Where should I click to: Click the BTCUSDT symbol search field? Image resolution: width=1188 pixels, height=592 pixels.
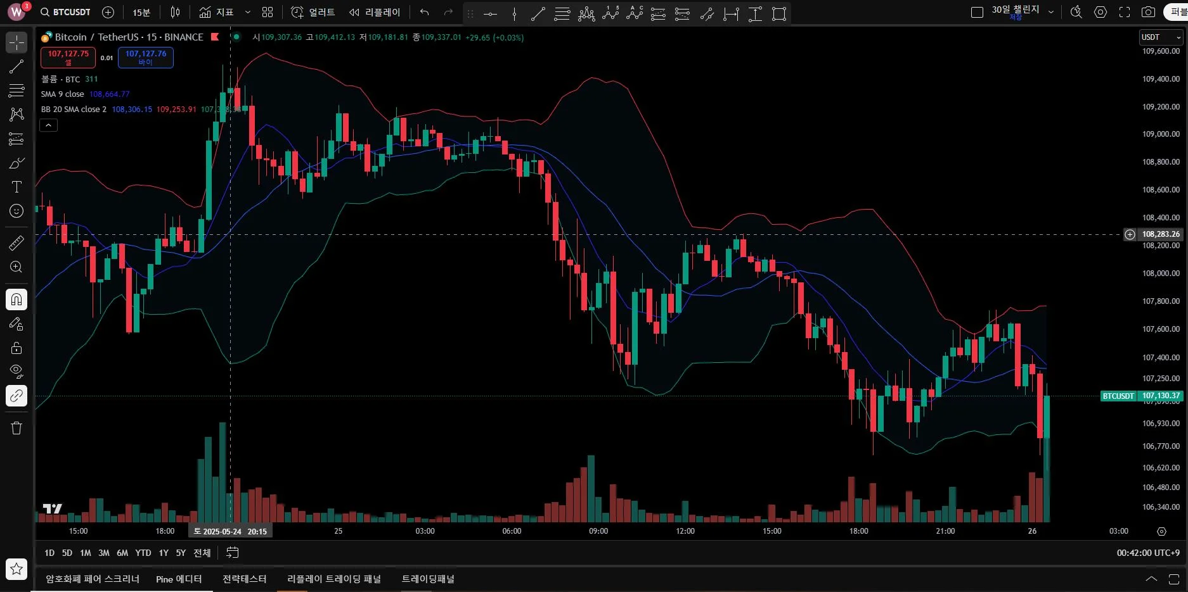pyautogui.click(x=66, y=12)
